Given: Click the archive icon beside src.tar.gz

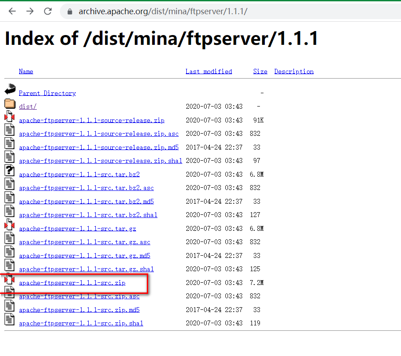Looking at the screenshot, I should coord(9,225).
